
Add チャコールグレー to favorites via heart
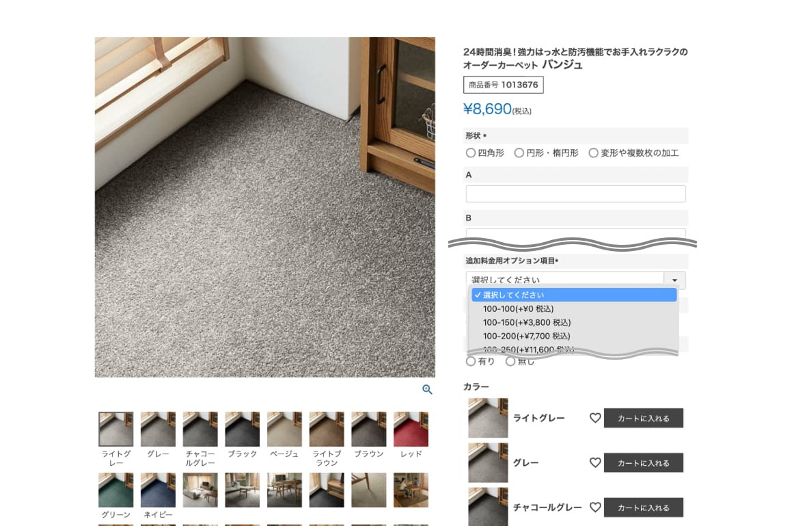pyautogui.click(x=595, y=508)
